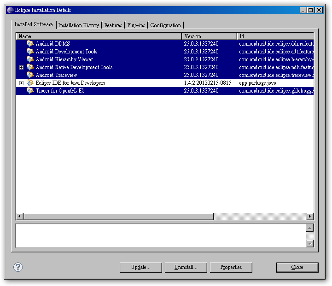The width and height of the screenshot is (332, 286).
Task: Click the Android Development Tools feature icon
Action: tap(30, 52)
